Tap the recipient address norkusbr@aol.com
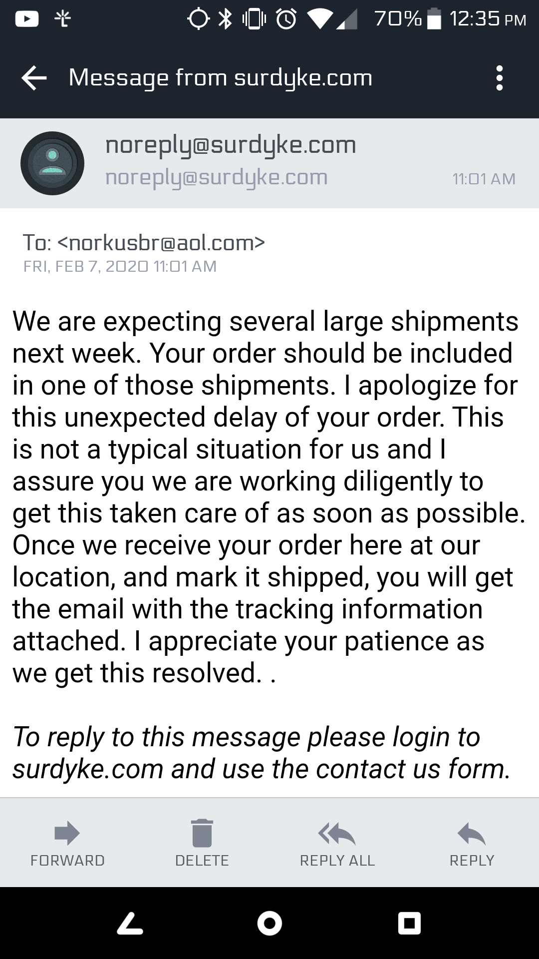 pyautogui.click(x=161, y=243)
